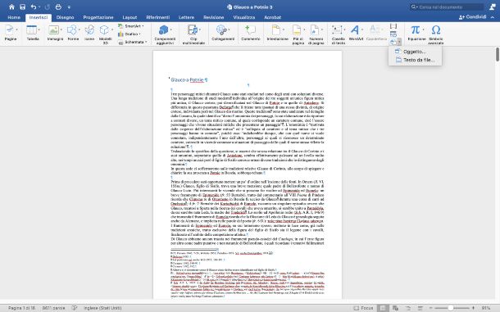Click the user account icon at top right
This screenshot has width=500, height=312.
tap(493, 7)
